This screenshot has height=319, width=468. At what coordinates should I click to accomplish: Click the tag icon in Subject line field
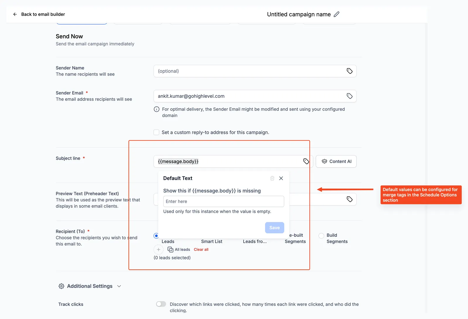(306, 161)
